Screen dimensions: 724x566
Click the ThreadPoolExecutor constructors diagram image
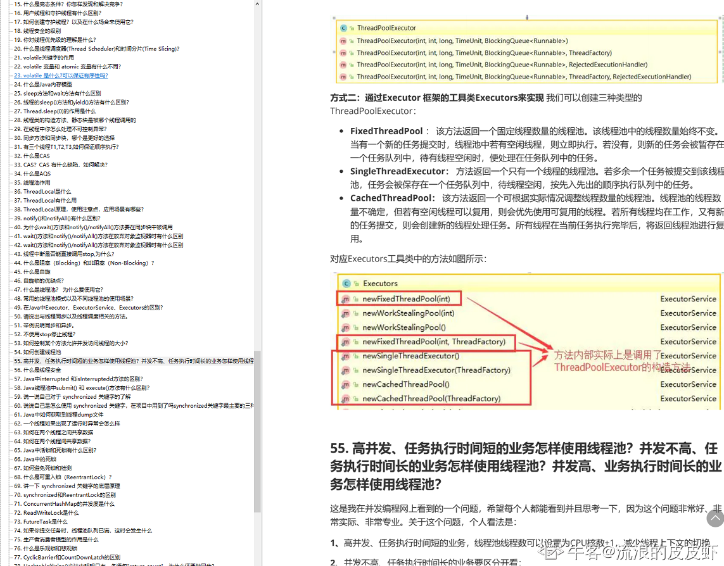click(526, 52)
